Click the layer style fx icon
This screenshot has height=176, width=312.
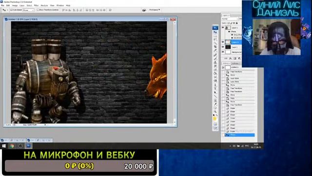[x=231, y=58]
